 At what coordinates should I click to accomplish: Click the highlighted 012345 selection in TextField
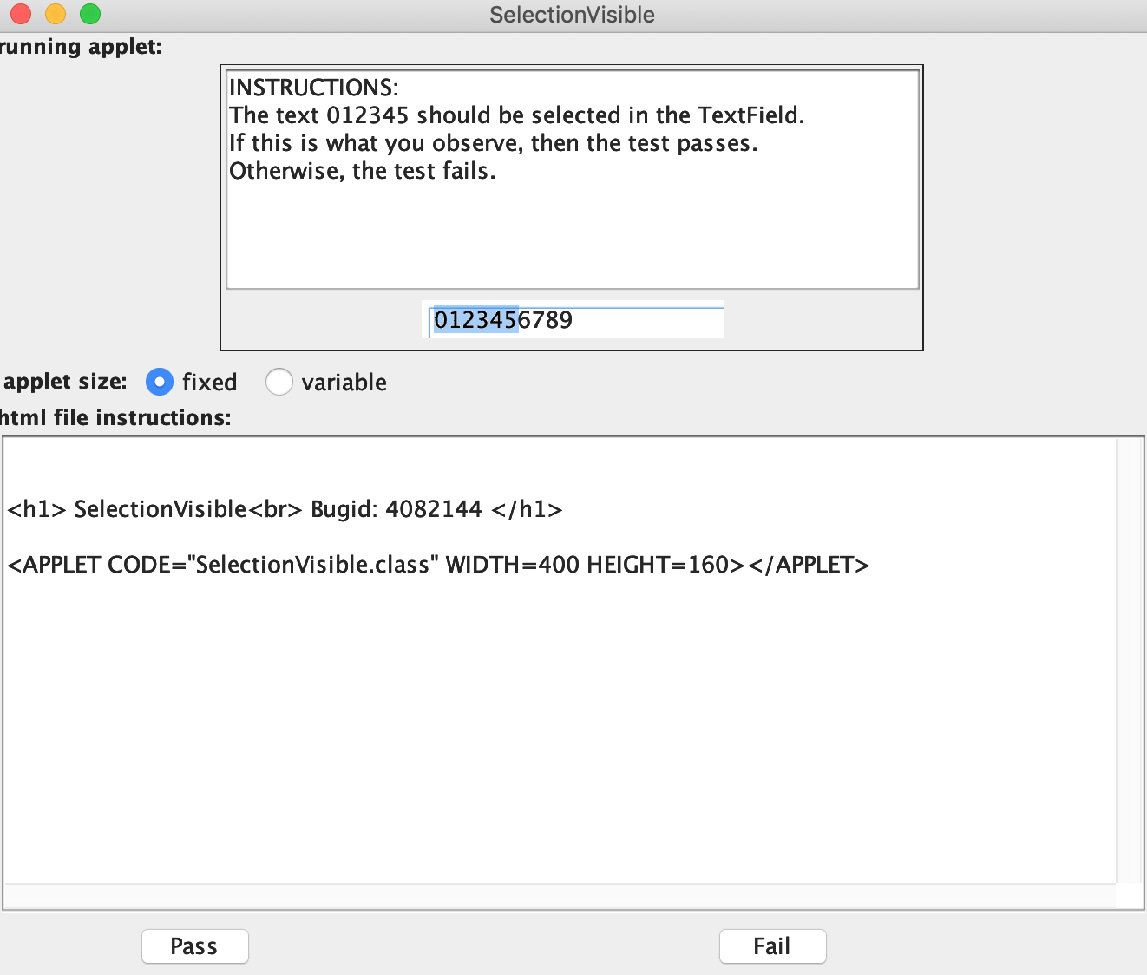coord(475,320)
